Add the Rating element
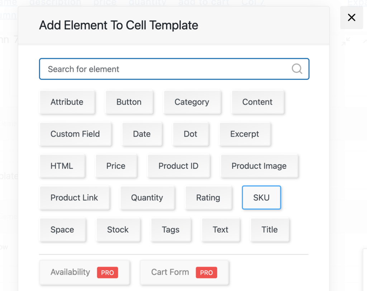The height and width of the screenshot is (291, 367). pos(209,197)
